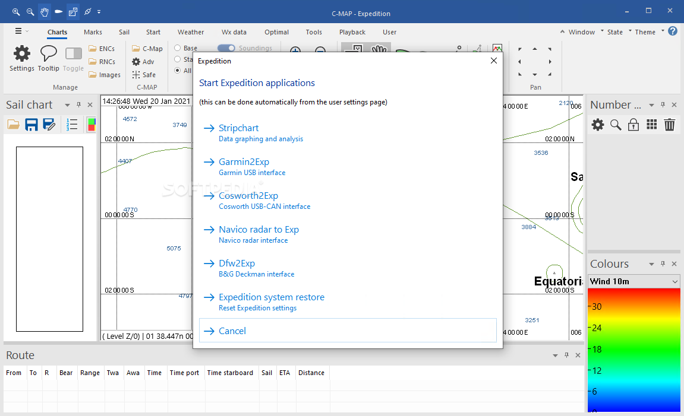684x416 pixels.
Task: Launch Dfw2Exp Deckman interface
Action: [x=348, y=268]
